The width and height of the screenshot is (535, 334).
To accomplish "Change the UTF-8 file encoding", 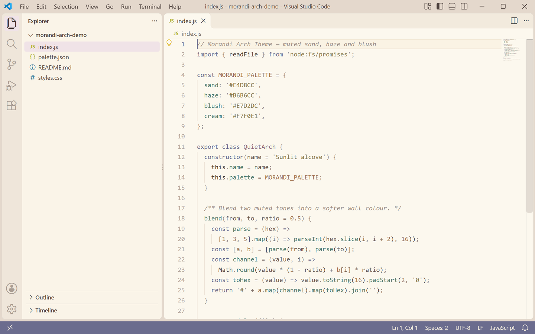I will pyautogui.click(x=463, y=328).
